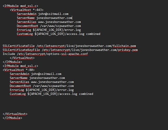Click the VirtualHost *:80 opening tag
The height and width of the screenshot is (130, 168).
click(19, 70)
